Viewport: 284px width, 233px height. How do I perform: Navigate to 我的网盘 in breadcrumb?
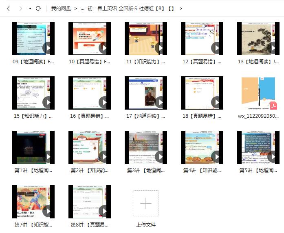(x=61, y=9)
